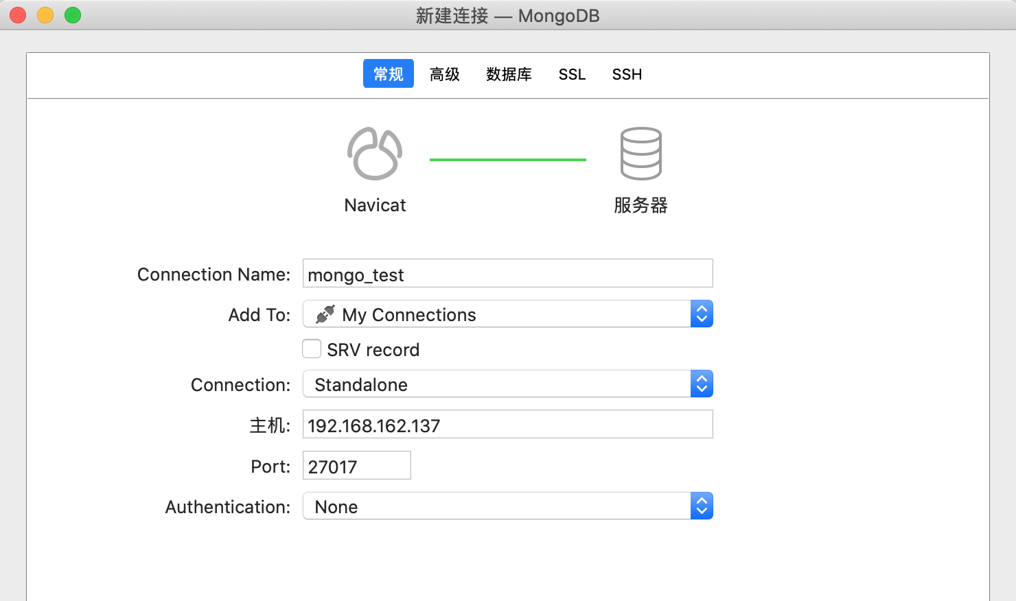
Task: Click the Add To: label
Action: [259, 315]
